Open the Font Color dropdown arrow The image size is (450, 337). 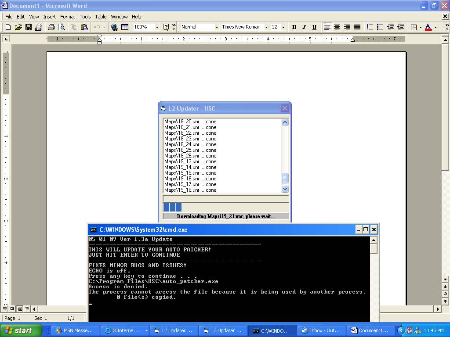[435, 27]
